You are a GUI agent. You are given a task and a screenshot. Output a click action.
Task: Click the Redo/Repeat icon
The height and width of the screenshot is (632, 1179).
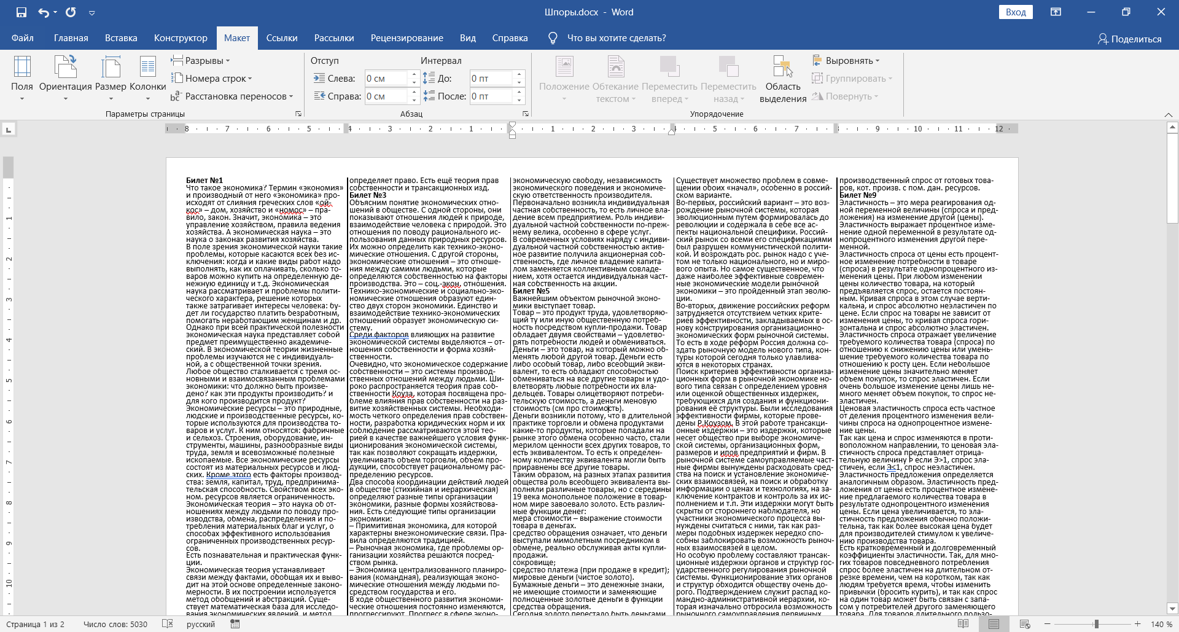tap(71, 12)
